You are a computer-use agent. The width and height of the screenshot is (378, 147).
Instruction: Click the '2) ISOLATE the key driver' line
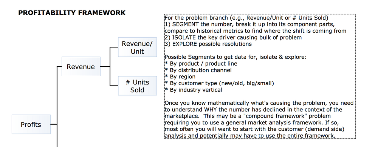click(x=233, y=37)
